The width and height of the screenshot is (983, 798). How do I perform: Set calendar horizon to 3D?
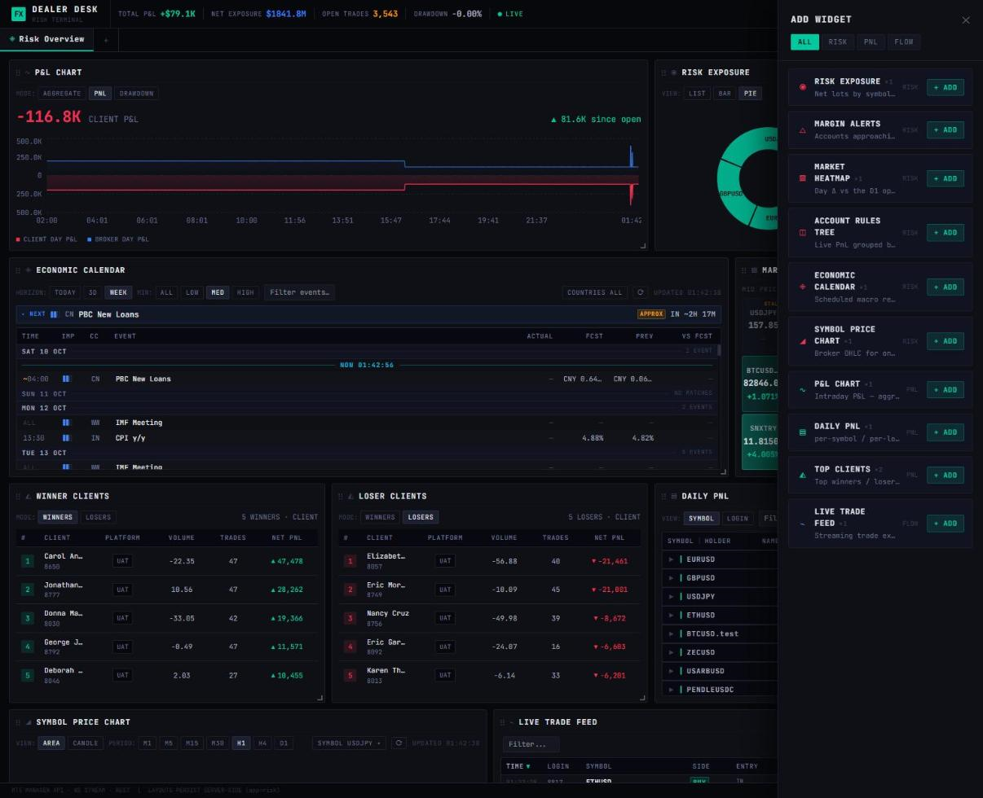pos(93,292)
